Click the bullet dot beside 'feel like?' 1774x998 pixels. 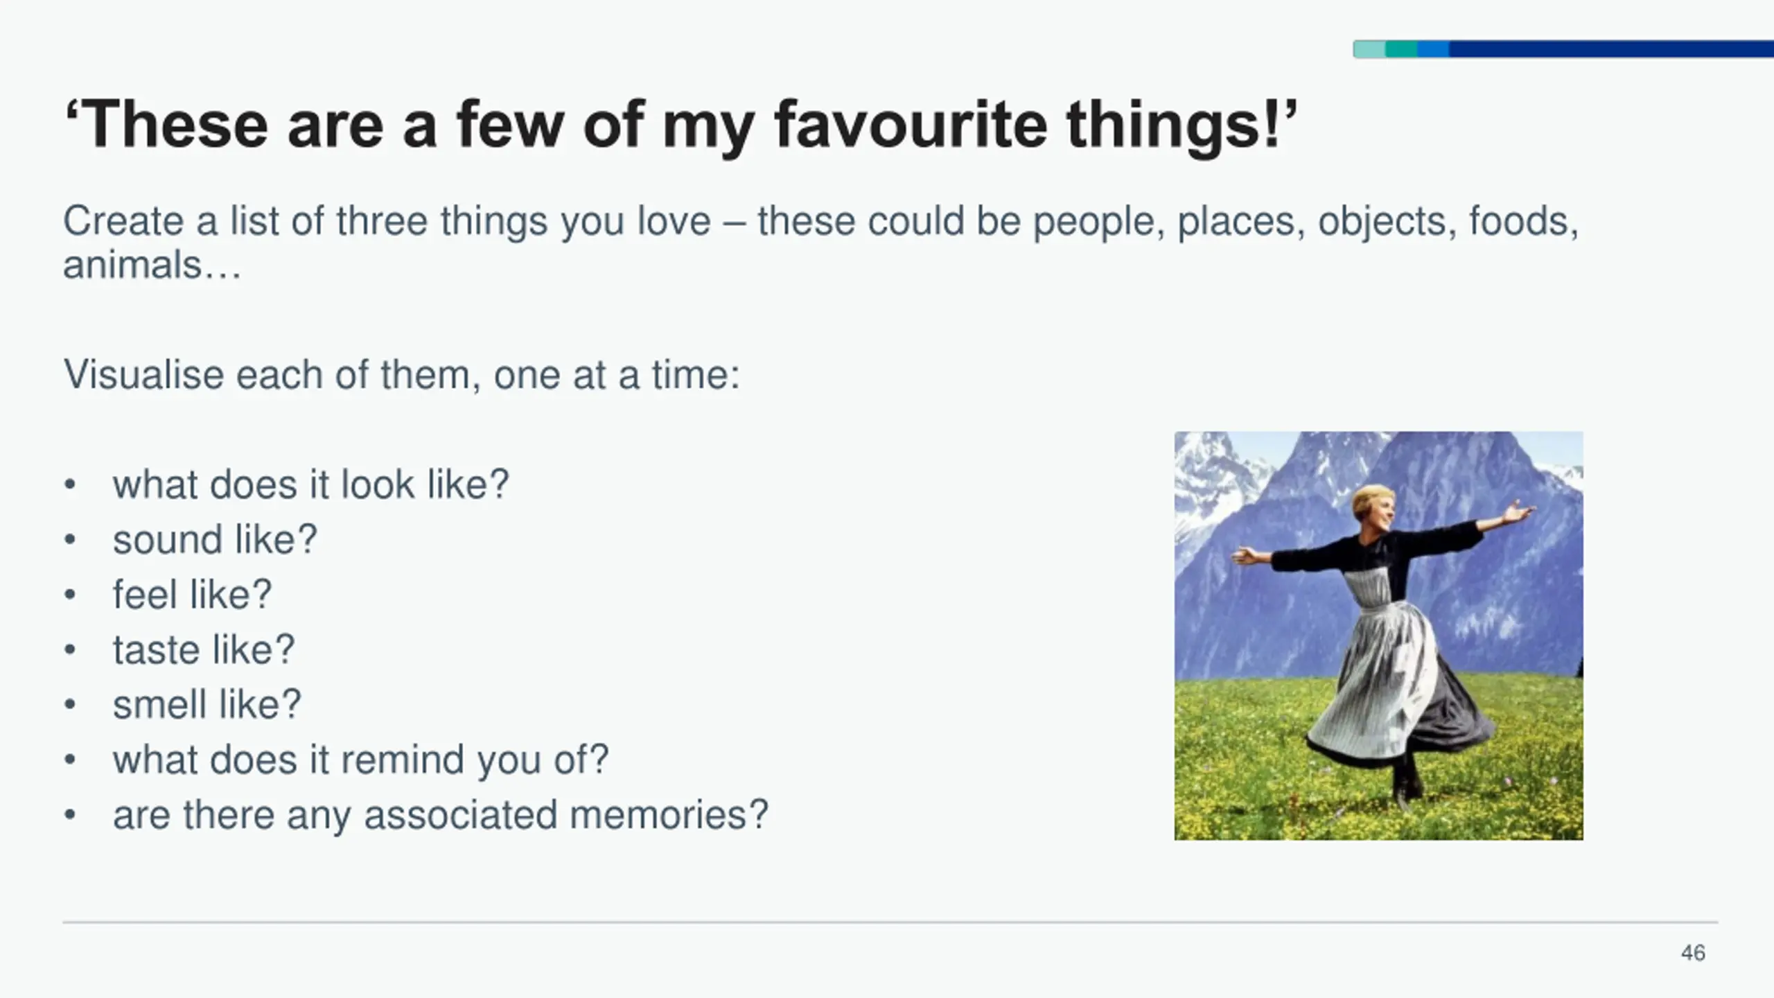coord(69,595)
